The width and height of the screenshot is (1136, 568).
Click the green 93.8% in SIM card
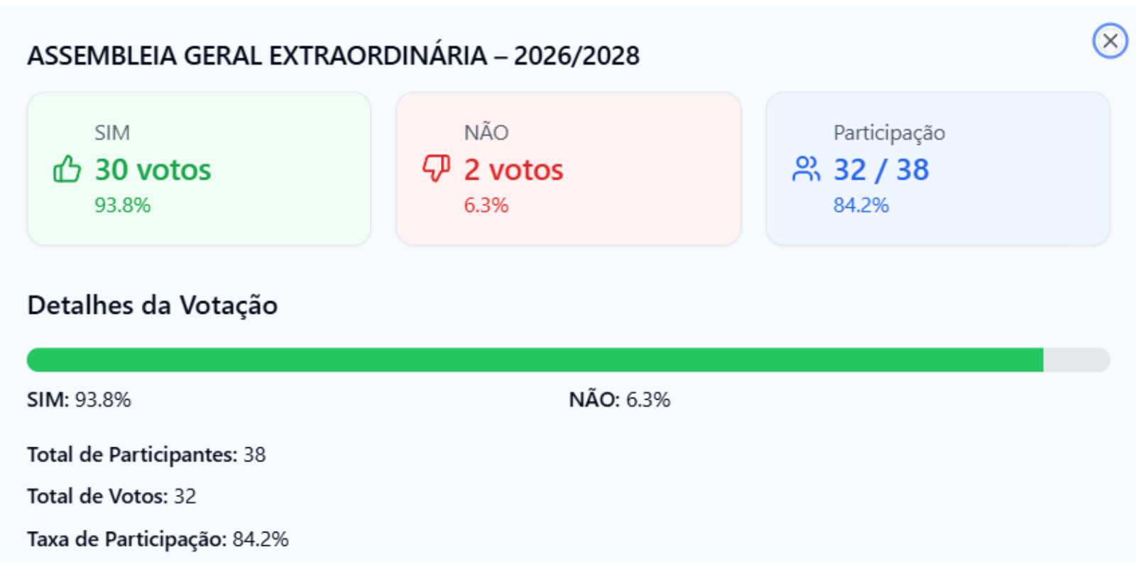122,205
